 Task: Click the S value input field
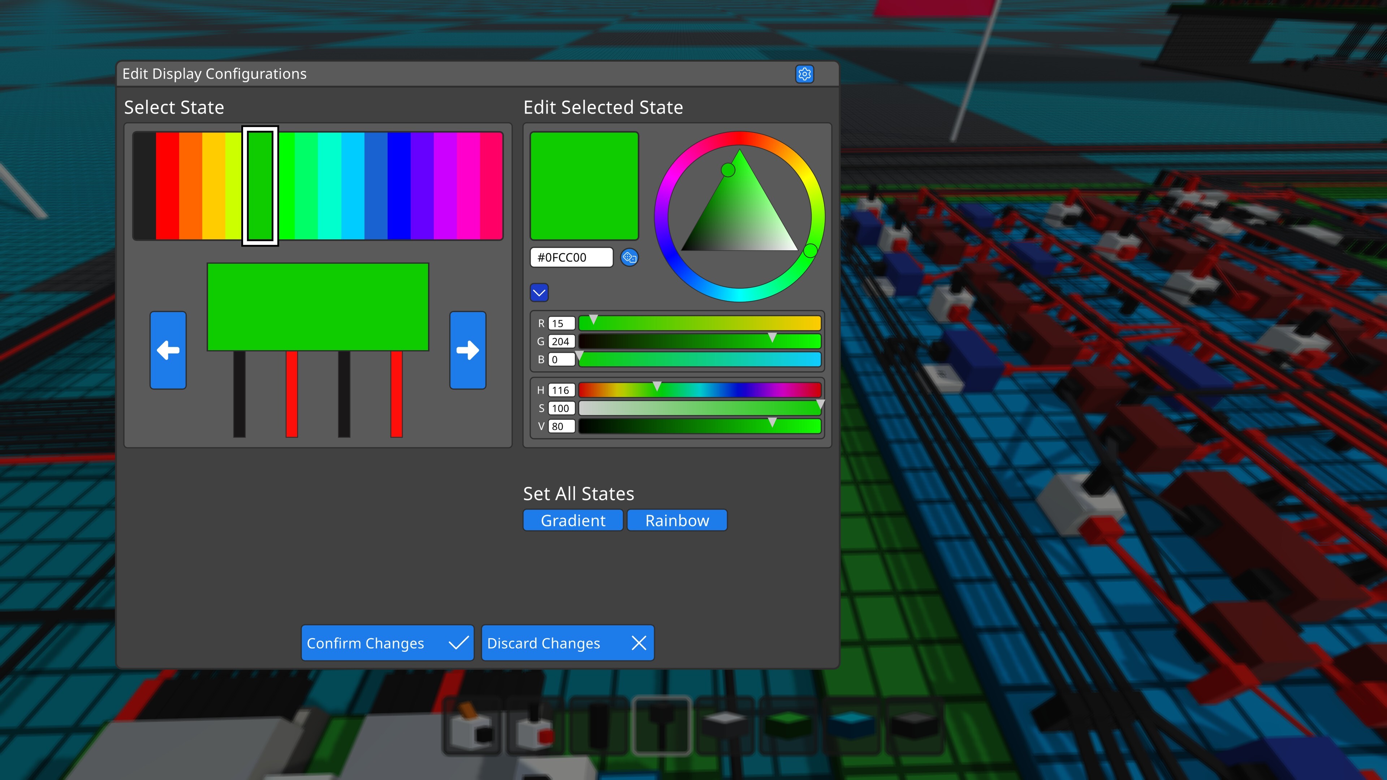point(561,408)
